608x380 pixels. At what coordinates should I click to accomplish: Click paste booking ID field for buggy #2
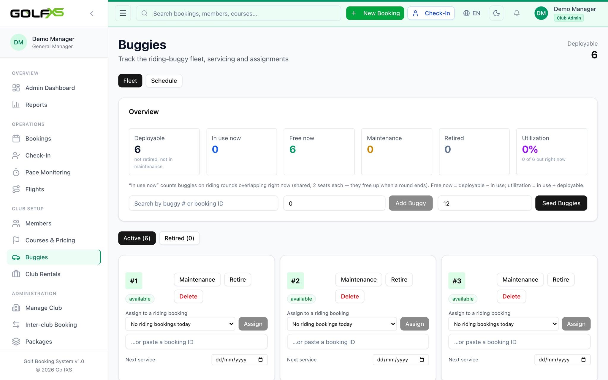coord(358,342)
